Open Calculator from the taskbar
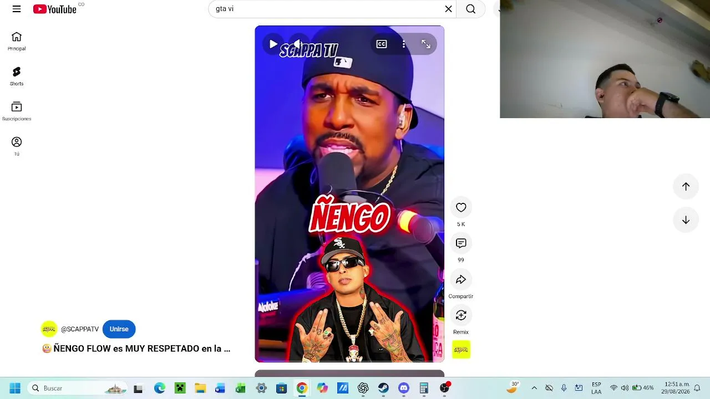Viewport: 710px width, 399px height. (x=424, y=388)
